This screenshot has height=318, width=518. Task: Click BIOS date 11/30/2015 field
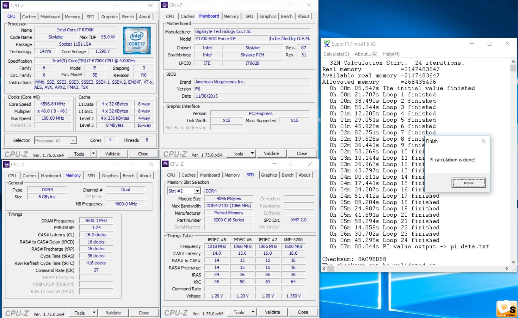point(252,96)
